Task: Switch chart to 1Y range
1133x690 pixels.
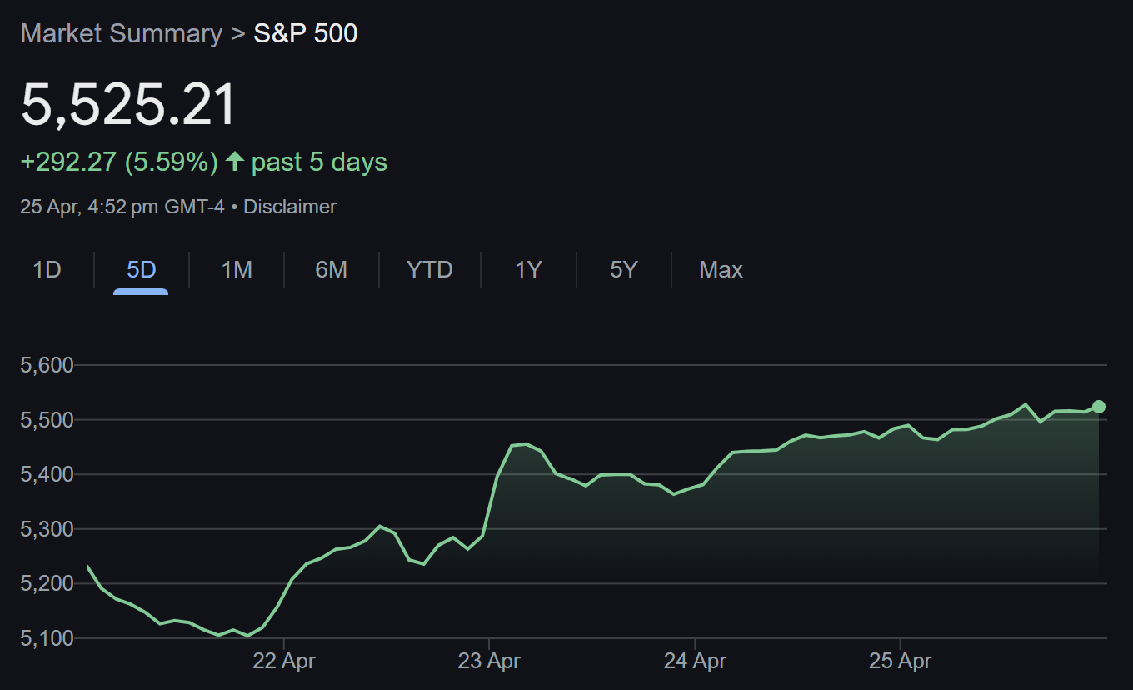Action: coord(528,270)
